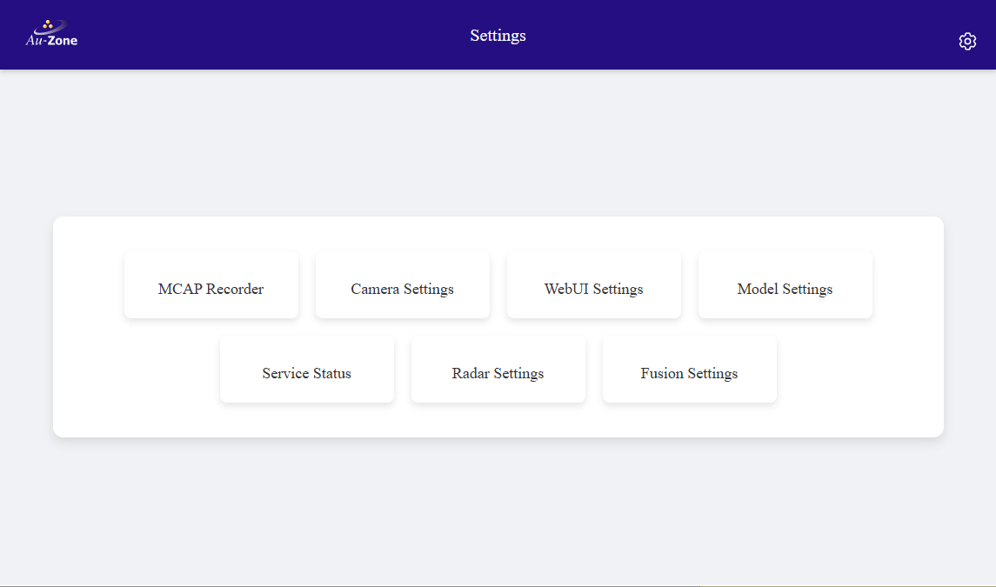The width and height of the screenshot is (996, 587).
Task: Tap the orbit graphic in the Au-Zone logo
Action: pos(51,26)
